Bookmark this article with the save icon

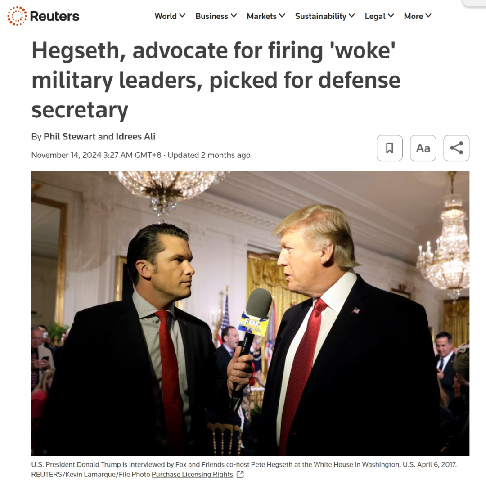click(390, 148)
